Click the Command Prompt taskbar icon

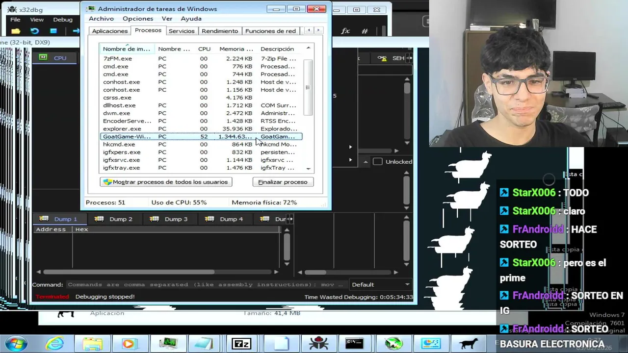pos(354,344)
